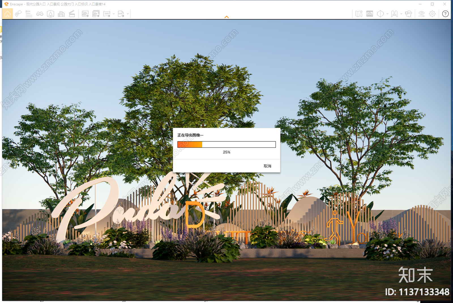The width and height of the screenshot is (453, 303).
Task: Expand the 360° panorama export dropdown arrow
Action: tap(114, 14)
